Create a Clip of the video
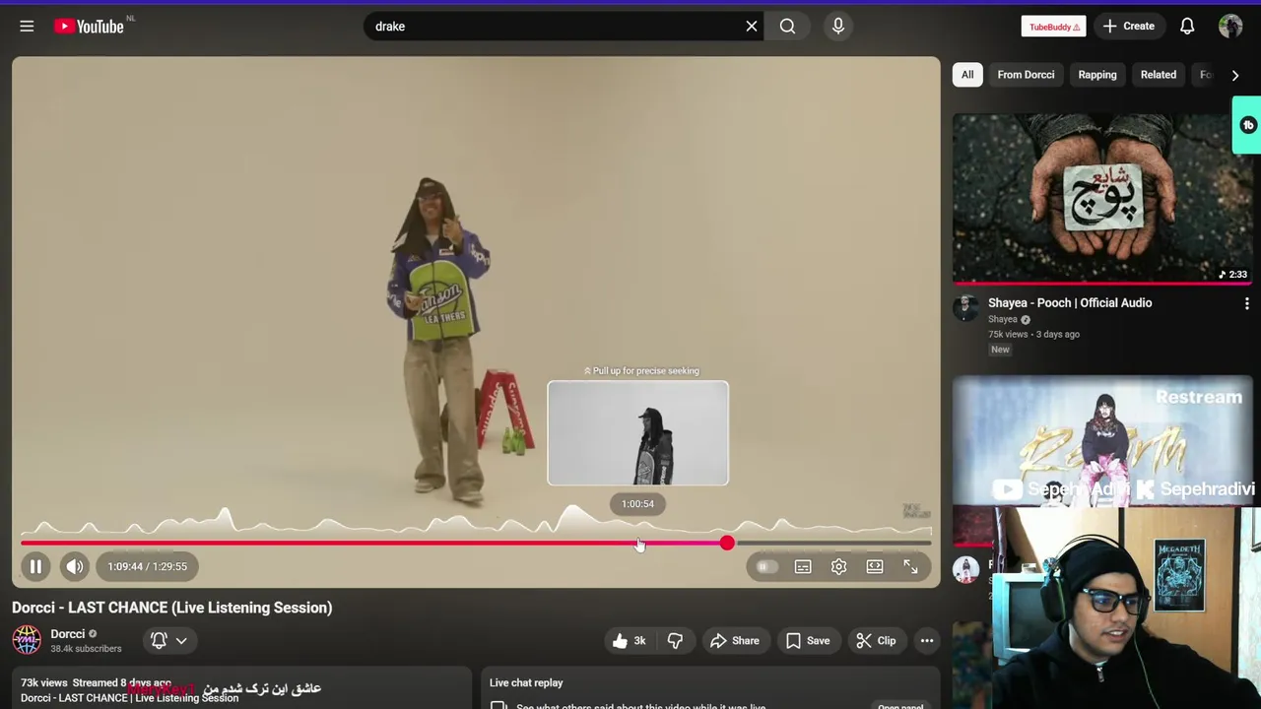This screenshot has width=1261, height=709. 876,641
